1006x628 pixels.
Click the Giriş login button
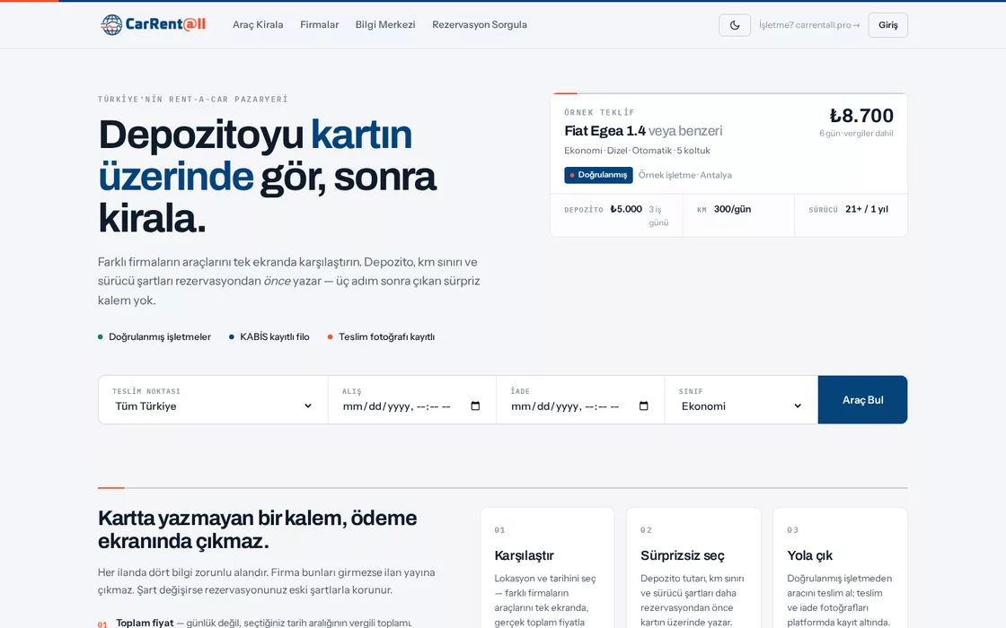click(x=888, y=25)
